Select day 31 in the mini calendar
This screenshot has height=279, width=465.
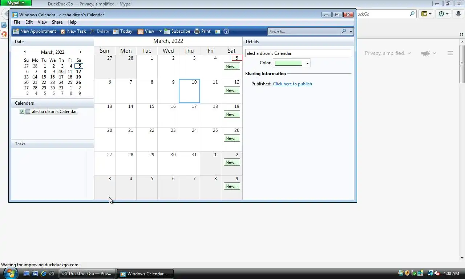[x=61, y=88]
